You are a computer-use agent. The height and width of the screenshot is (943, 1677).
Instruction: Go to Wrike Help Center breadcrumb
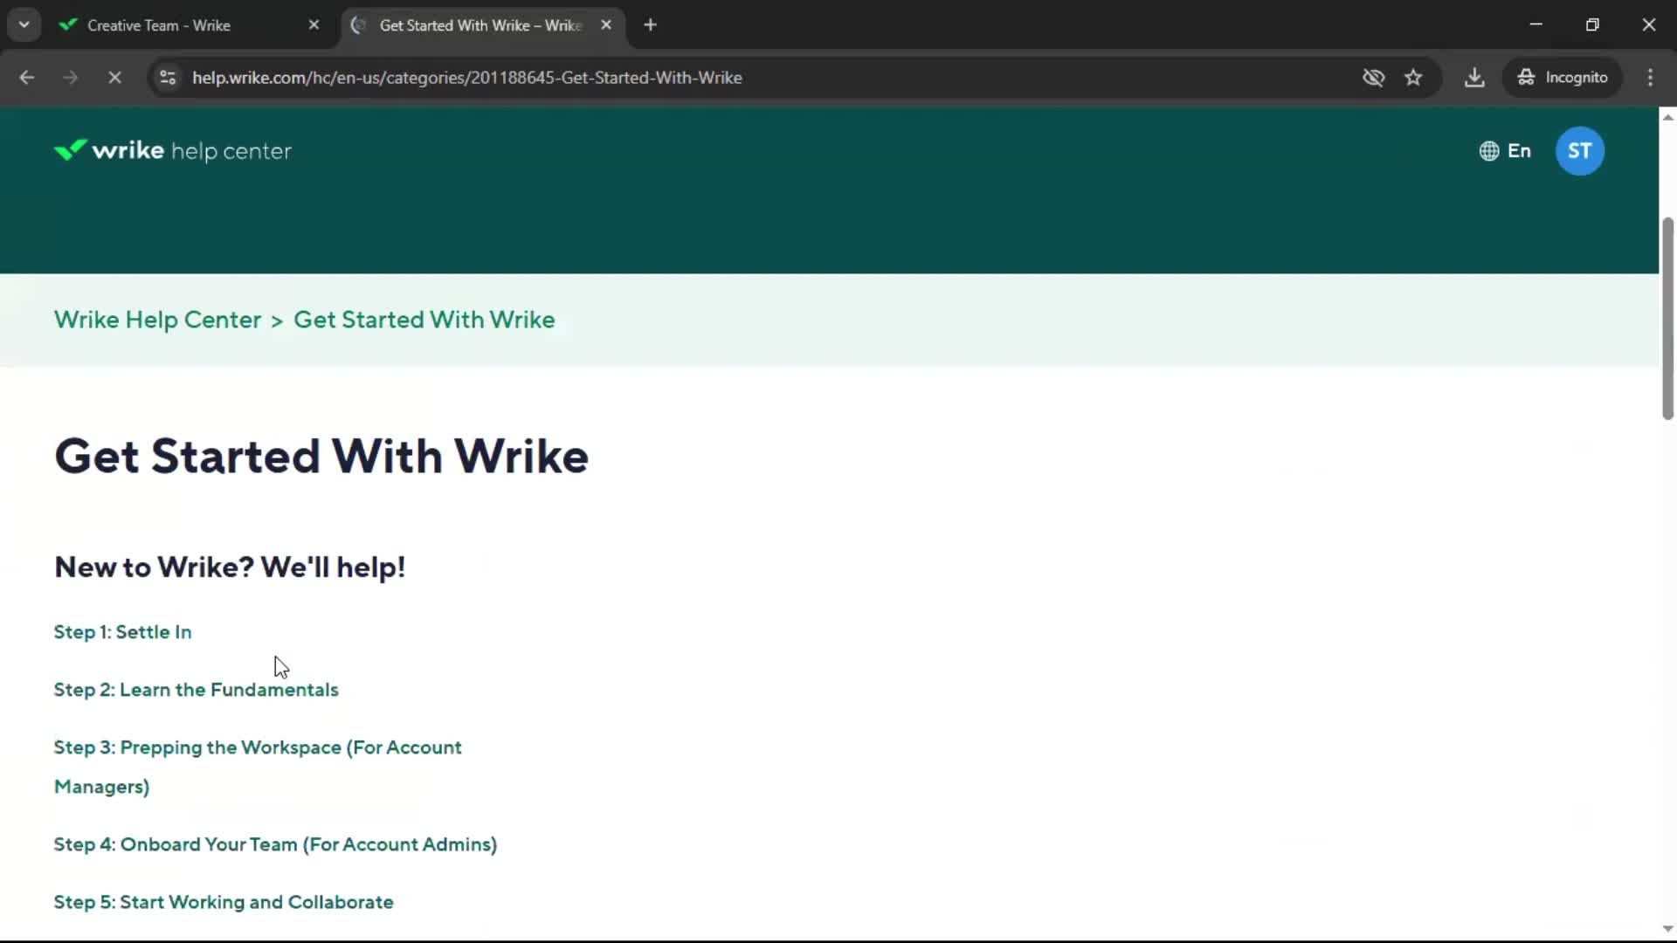157,320
